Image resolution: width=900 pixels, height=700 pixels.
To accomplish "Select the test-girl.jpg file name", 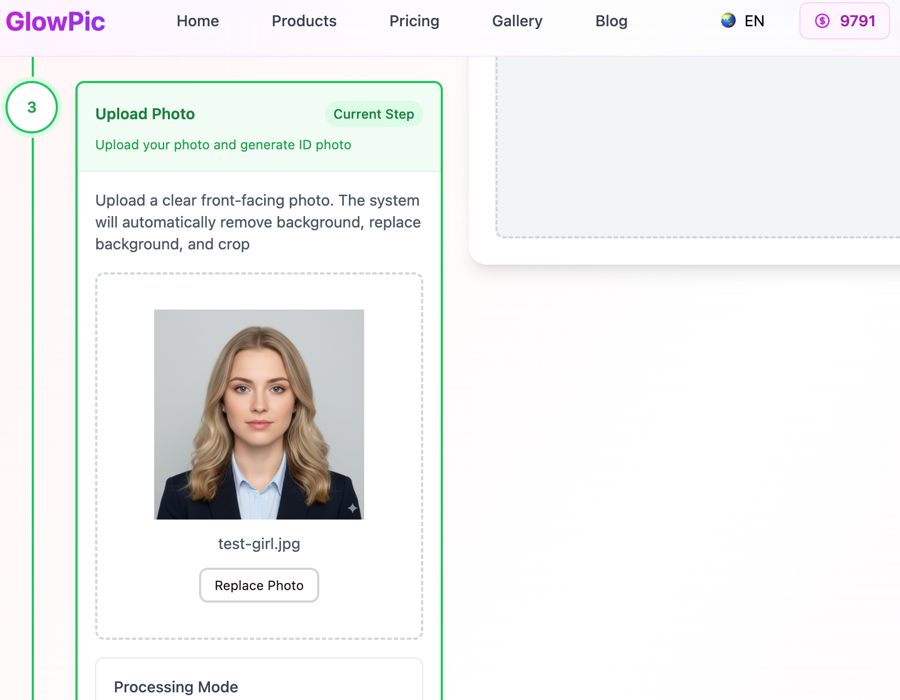I will 259,544.
